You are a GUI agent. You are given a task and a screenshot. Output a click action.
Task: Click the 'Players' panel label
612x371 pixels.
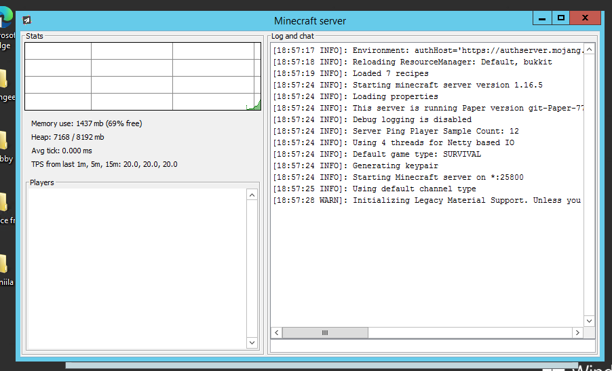pyautogui.click(x=42, y=182)
